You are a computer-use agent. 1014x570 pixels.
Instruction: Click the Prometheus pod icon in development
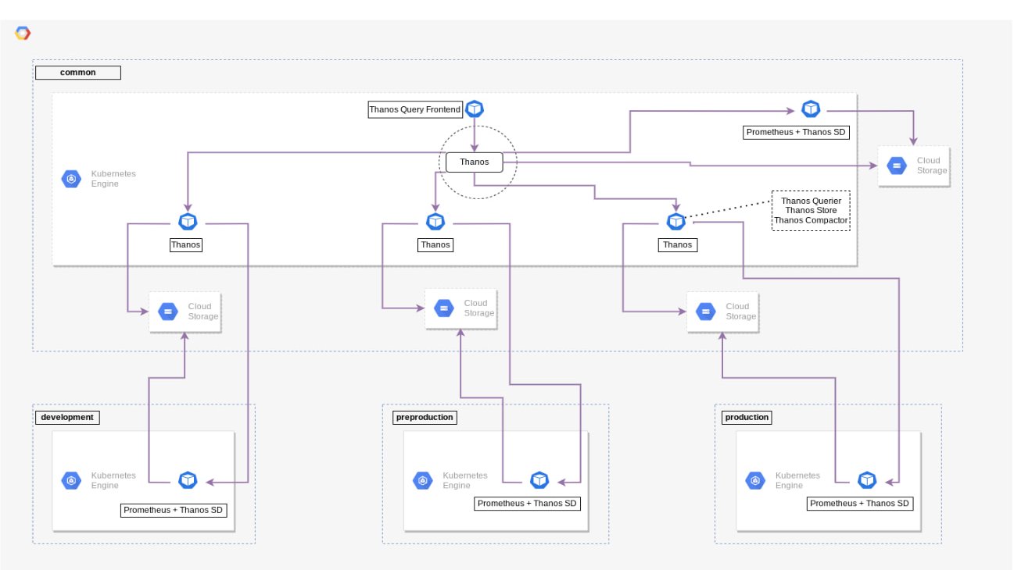tap(188, 479)
